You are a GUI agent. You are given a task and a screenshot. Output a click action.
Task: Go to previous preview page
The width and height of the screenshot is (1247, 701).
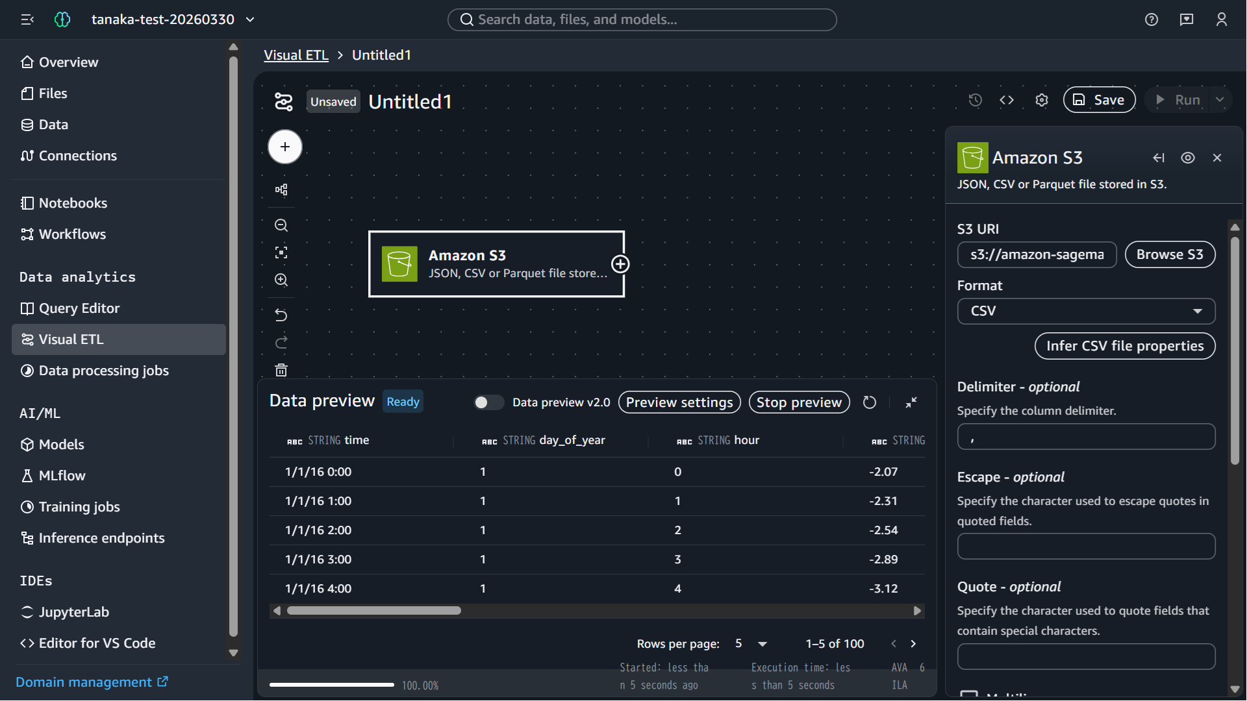tap(894, 644)
